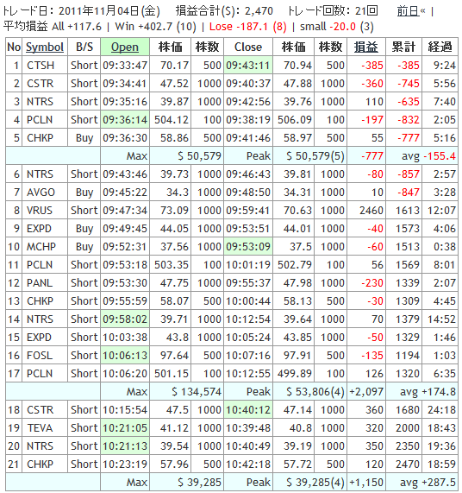Click highlighted open time 09:58:02
The height and width of the screenshot is (493, 462).
125,319
